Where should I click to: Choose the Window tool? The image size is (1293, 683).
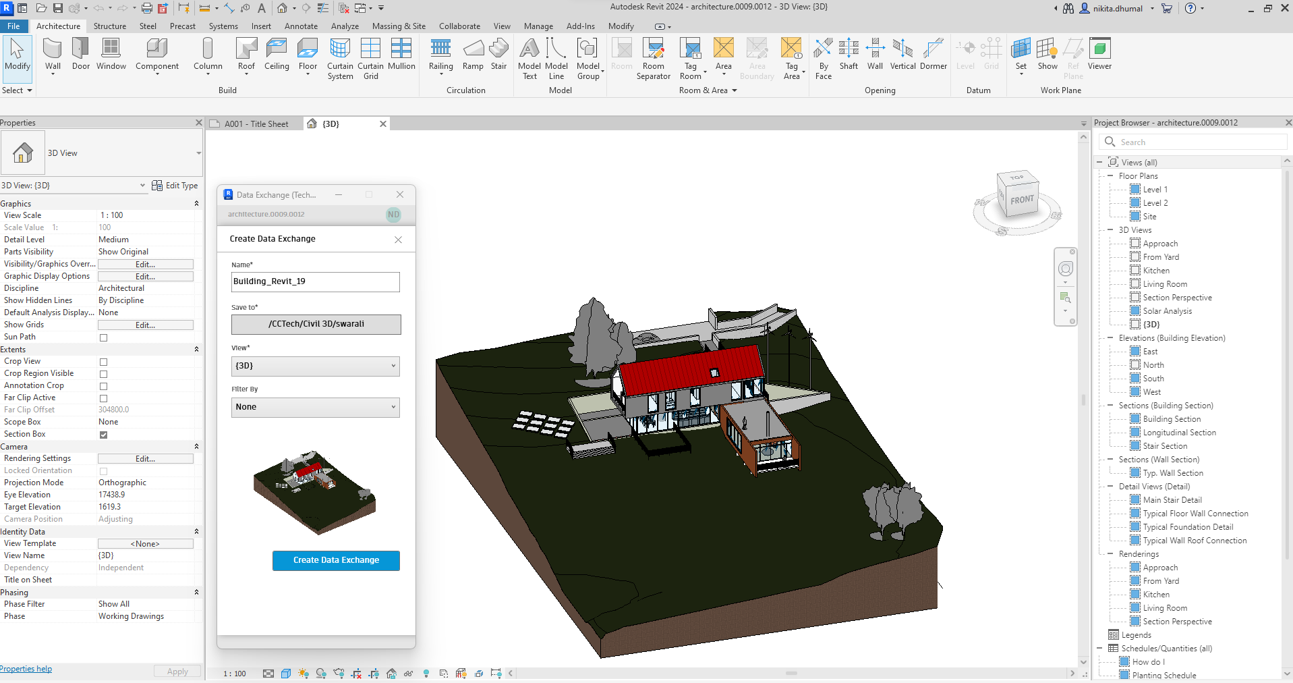111,54
